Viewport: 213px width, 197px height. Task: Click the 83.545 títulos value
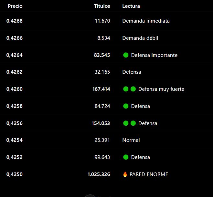(102, 55)
